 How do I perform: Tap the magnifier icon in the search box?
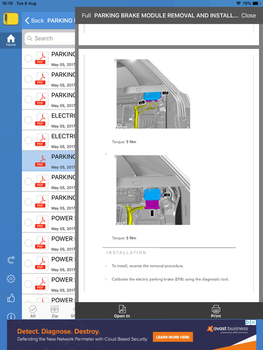[x=30, y=38]
